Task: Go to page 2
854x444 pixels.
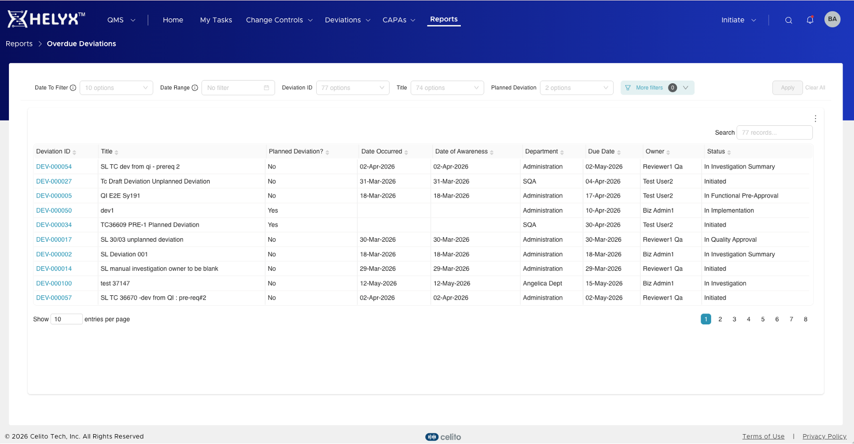Action: point(720,319)
